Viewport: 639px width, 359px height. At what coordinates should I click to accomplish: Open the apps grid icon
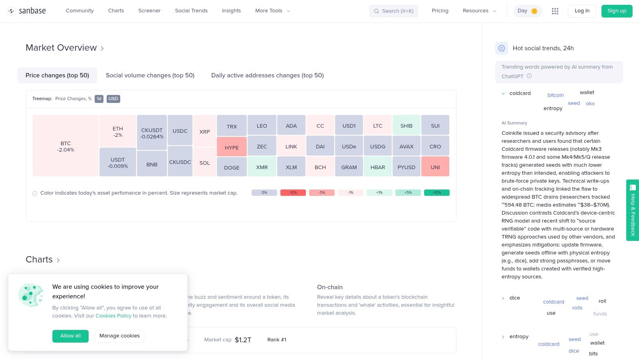click(x=555, y=11)
